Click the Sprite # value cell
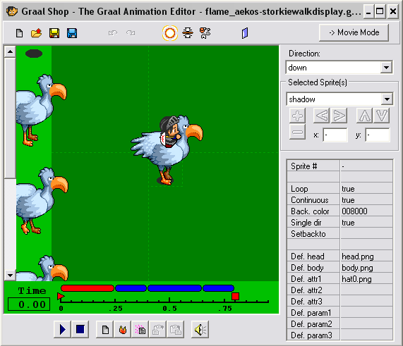The height and width of the screenshot is (346, 403). [366, 166]
